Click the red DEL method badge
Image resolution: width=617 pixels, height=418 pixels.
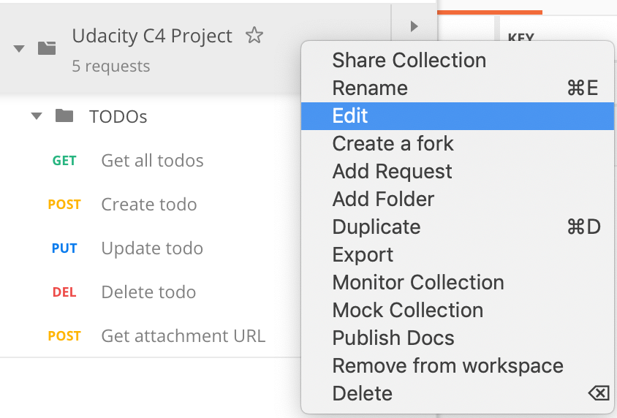(64, 292)
